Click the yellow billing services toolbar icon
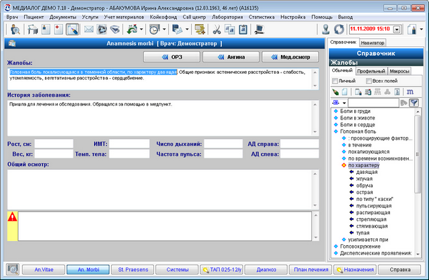 click(x=200, y=30)
